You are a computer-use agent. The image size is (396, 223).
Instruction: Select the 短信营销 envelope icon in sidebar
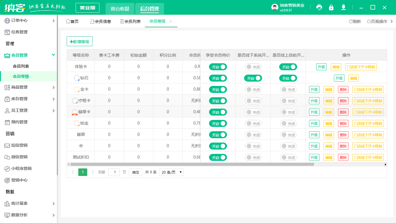pos(7,145)
